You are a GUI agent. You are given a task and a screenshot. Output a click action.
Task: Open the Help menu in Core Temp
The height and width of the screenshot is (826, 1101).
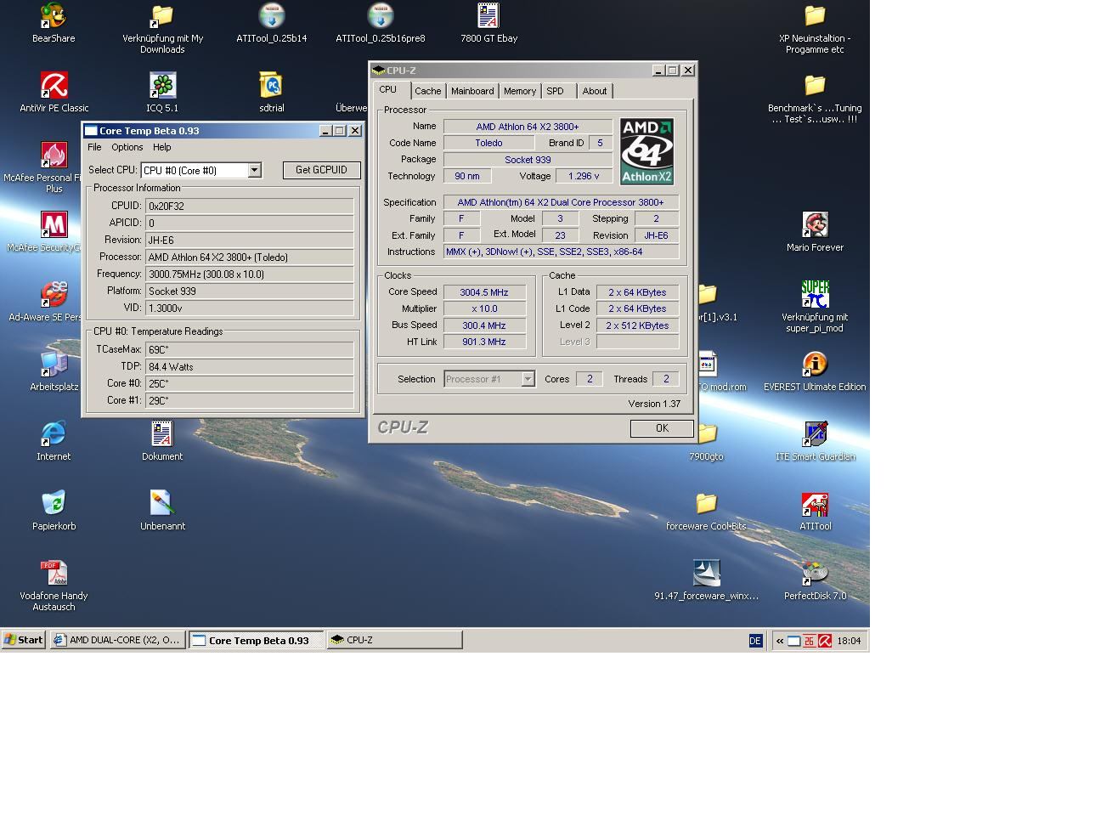161,147
